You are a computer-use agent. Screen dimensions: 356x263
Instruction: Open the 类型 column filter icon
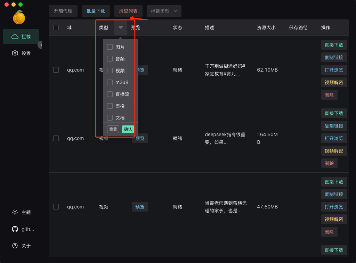click(121, 27)
